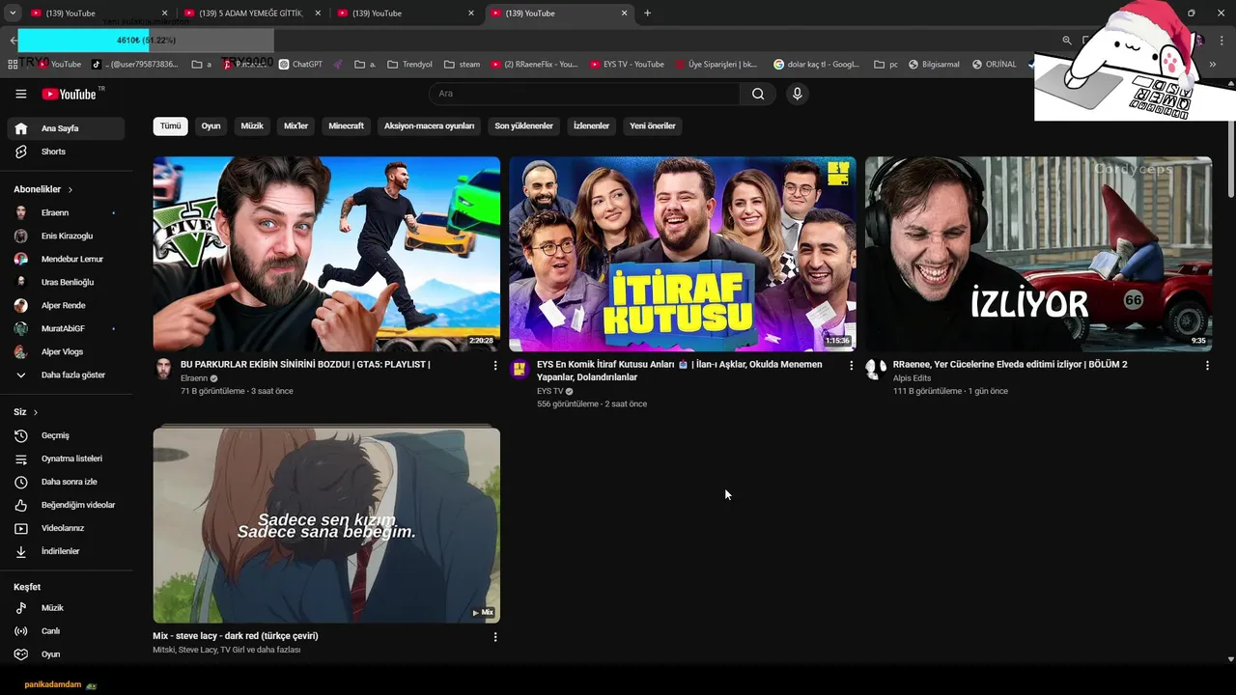Open the YouTube hamburger guide menu
The image size is (1236, 695).
(20, 94)
